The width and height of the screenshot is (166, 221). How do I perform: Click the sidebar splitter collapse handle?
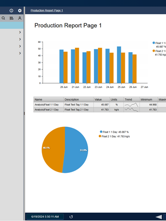(24, 114)
